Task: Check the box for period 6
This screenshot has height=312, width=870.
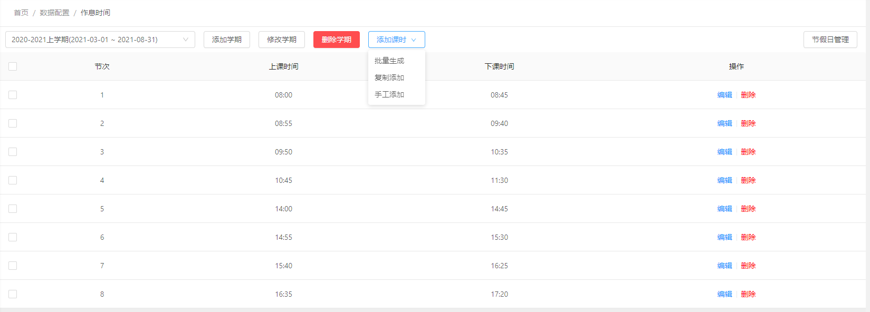Action: pyautogui.click(x=13, y=237)
